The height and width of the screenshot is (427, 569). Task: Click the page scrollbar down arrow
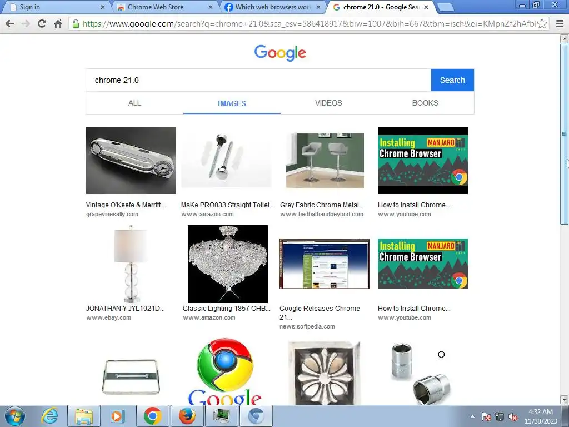point(565,400)
